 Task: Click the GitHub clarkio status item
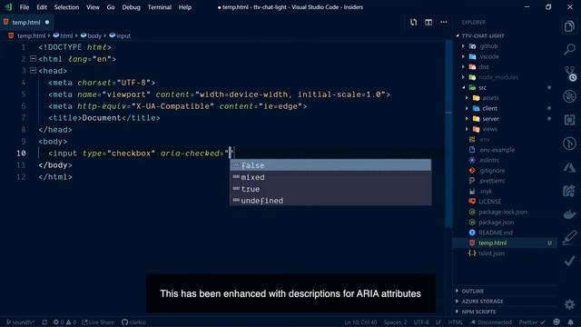tap(133, 322)
